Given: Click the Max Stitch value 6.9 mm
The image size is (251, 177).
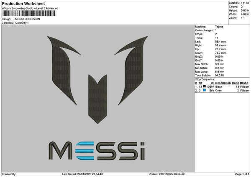Looking at the screenshot, I should coord(220,64).
